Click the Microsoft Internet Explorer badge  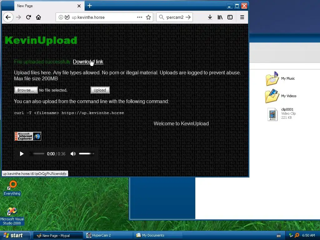point(28,136)
